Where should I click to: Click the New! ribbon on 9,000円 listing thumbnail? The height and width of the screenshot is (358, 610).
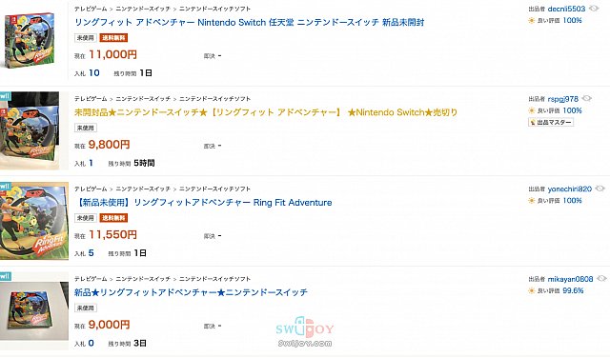pyautogui.click(x=6, y=276)
